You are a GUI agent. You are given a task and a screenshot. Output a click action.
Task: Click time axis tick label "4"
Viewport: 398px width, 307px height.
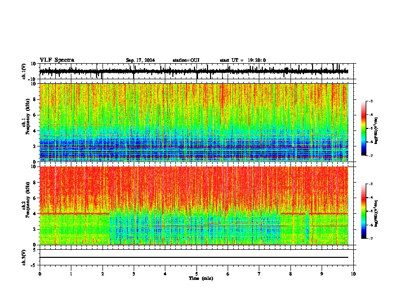pos(165,274)
